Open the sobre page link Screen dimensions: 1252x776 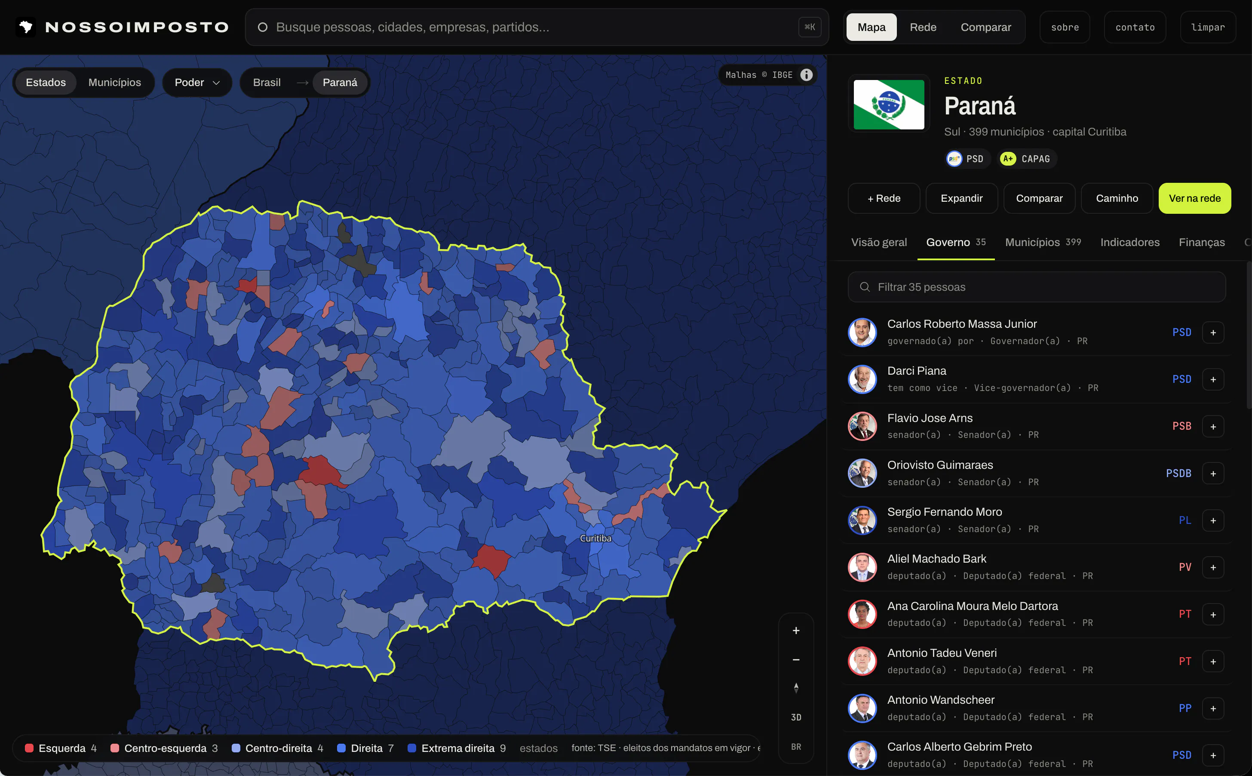pos(1065,27)
